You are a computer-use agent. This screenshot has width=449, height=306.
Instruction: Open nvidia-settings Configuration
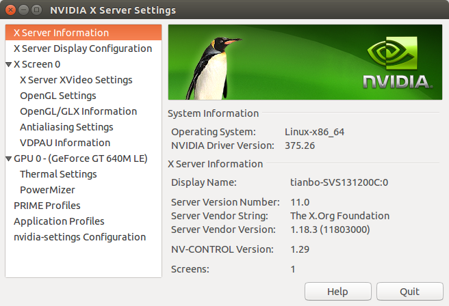84,237
